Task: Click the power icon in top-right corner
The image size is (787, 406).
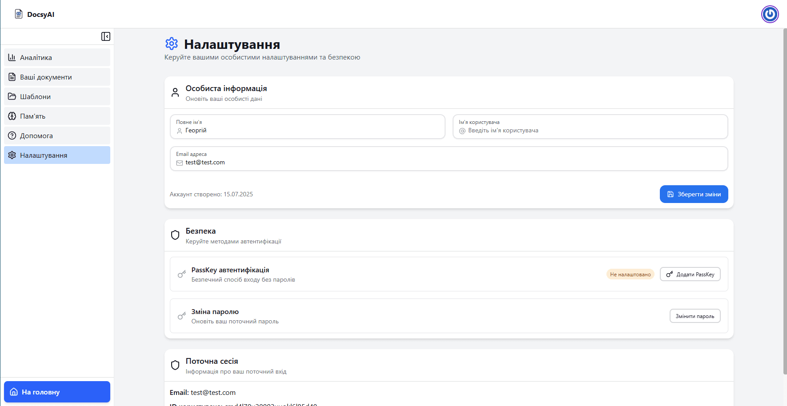Action: click(770, 14)
